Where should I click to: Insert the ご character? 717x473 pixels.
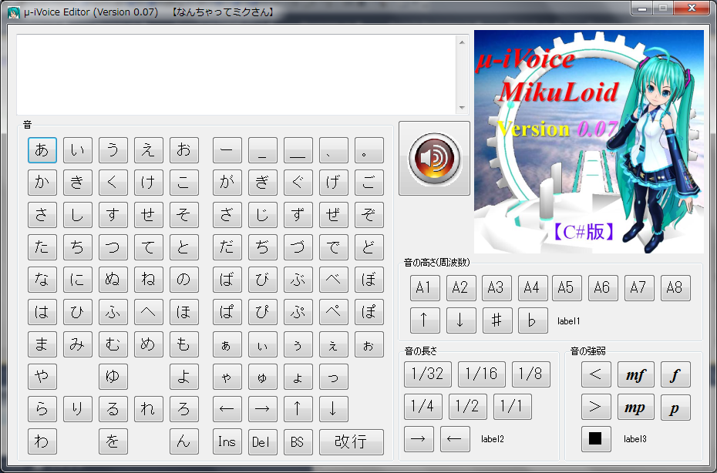tap(369, 183)
